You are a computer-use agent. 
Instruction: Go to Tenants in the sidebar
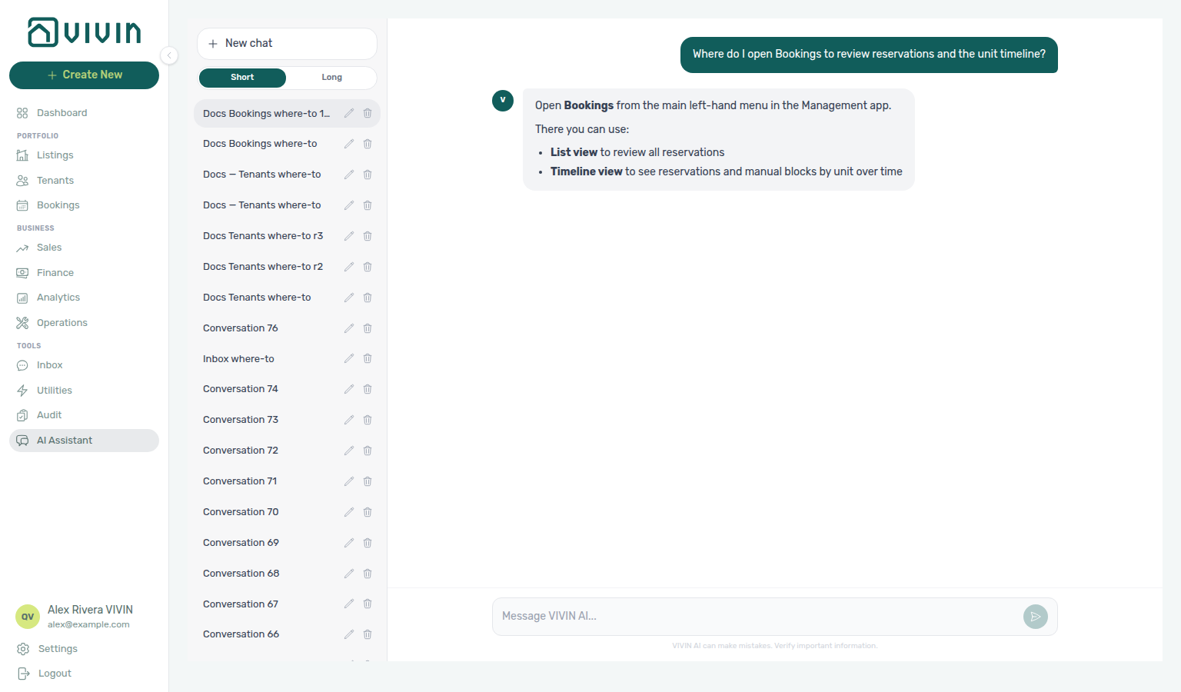tap(55, 181)
